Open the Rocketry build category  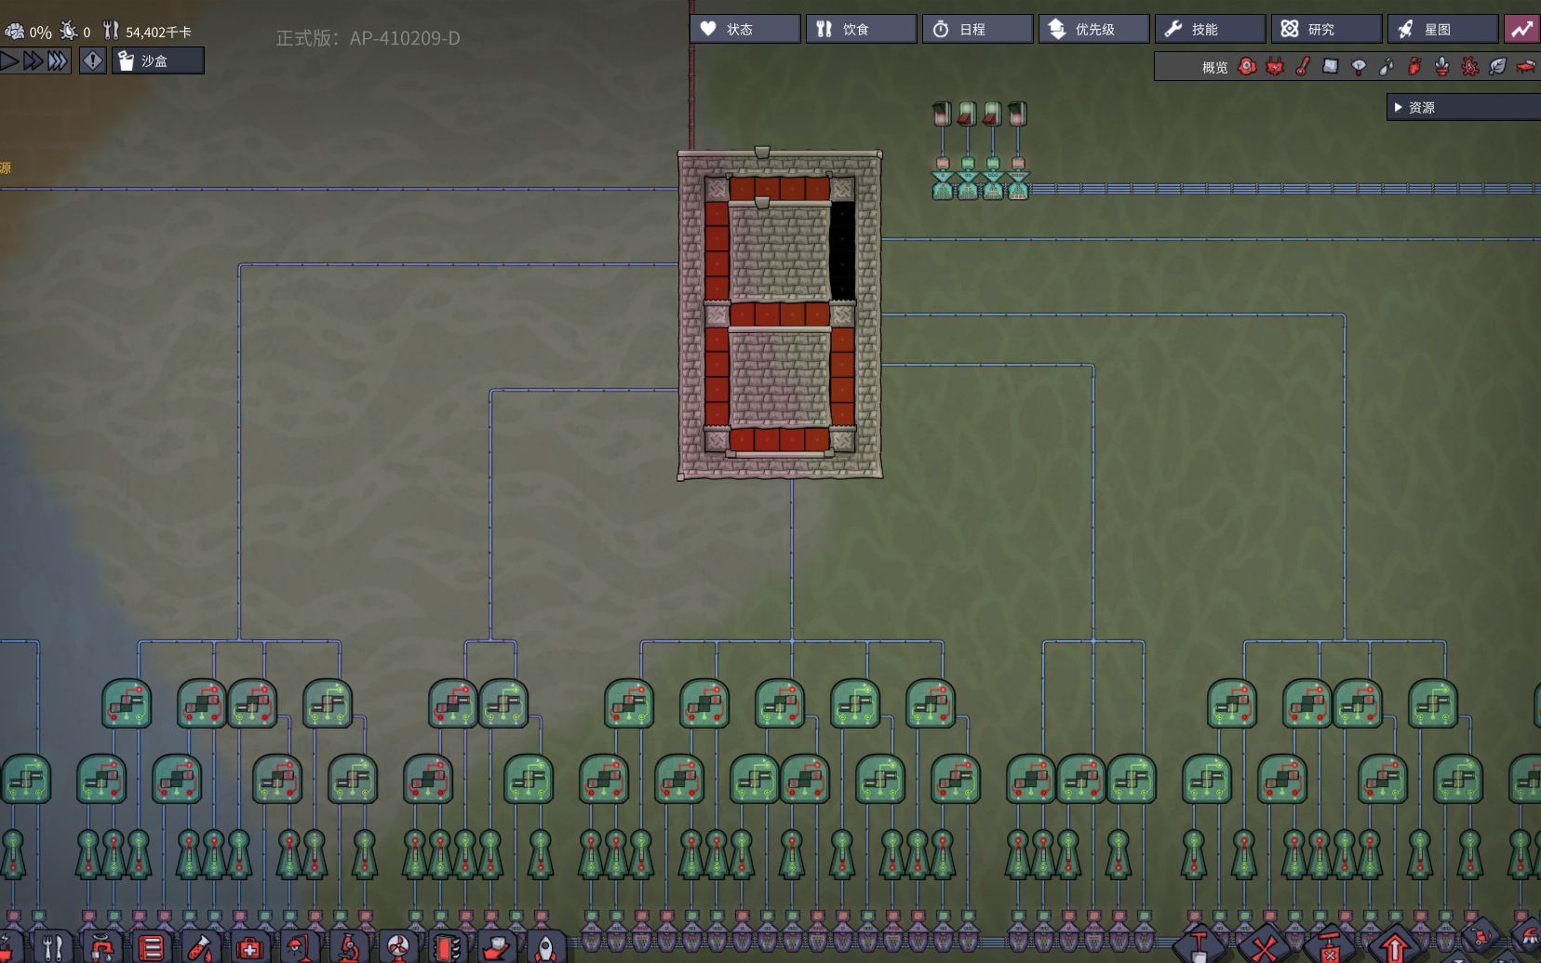click(546, 948)
